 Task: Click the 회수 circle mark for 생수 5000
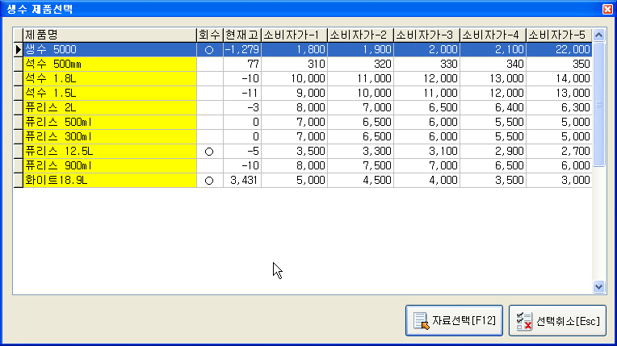point(209,50)
